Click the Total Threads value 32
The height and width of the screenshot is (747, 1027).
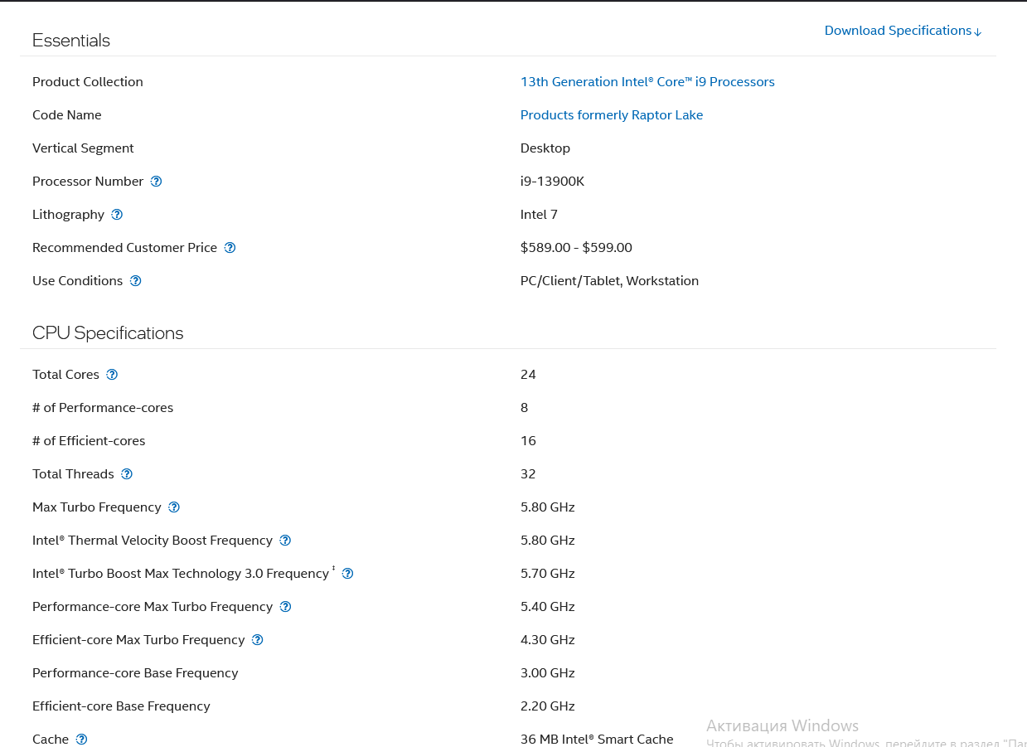528,474
